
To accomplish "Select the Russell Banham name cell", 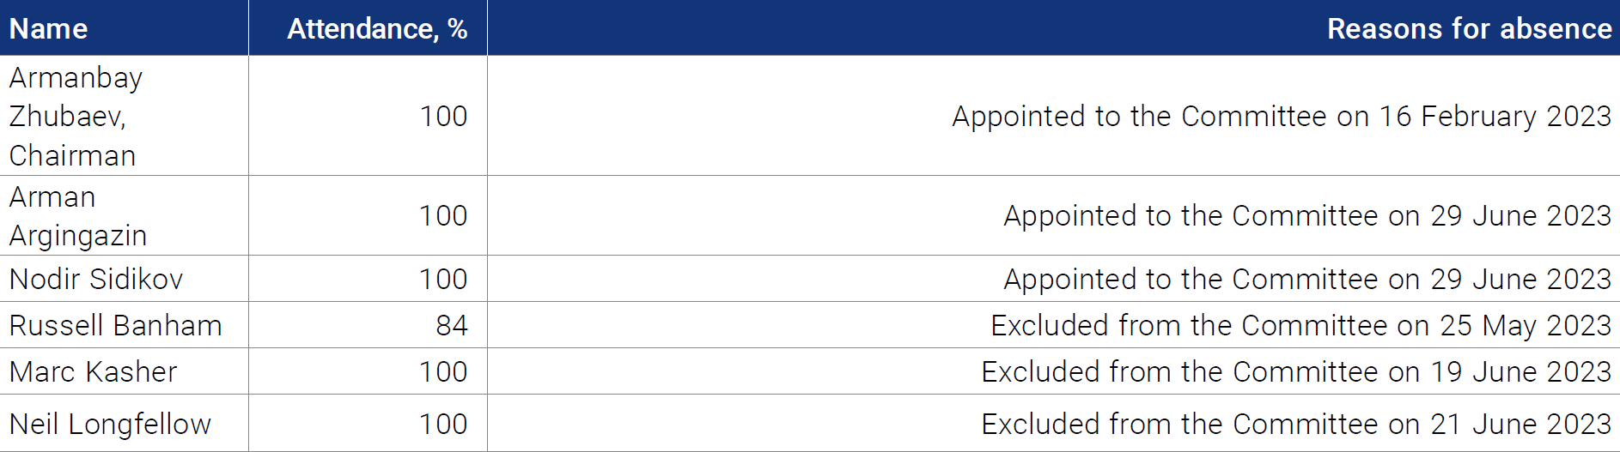I will coord(124,325).
